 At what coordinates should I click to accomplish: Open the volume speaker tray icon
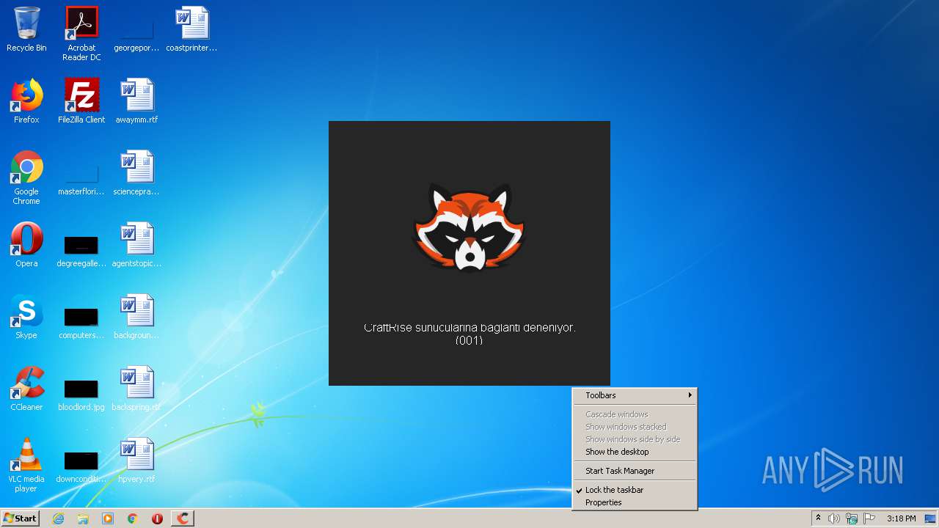pos(834,518)
